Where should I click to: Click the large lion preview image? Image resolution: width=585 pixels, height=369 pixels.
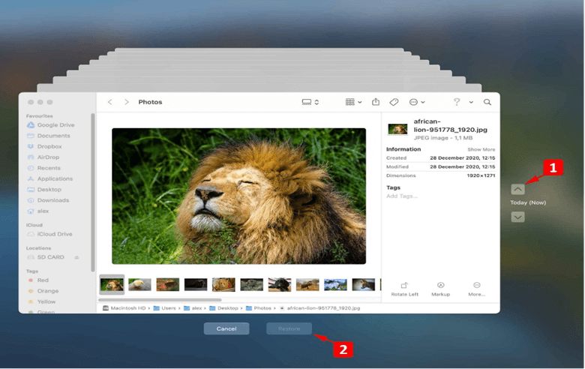[238, 196]
